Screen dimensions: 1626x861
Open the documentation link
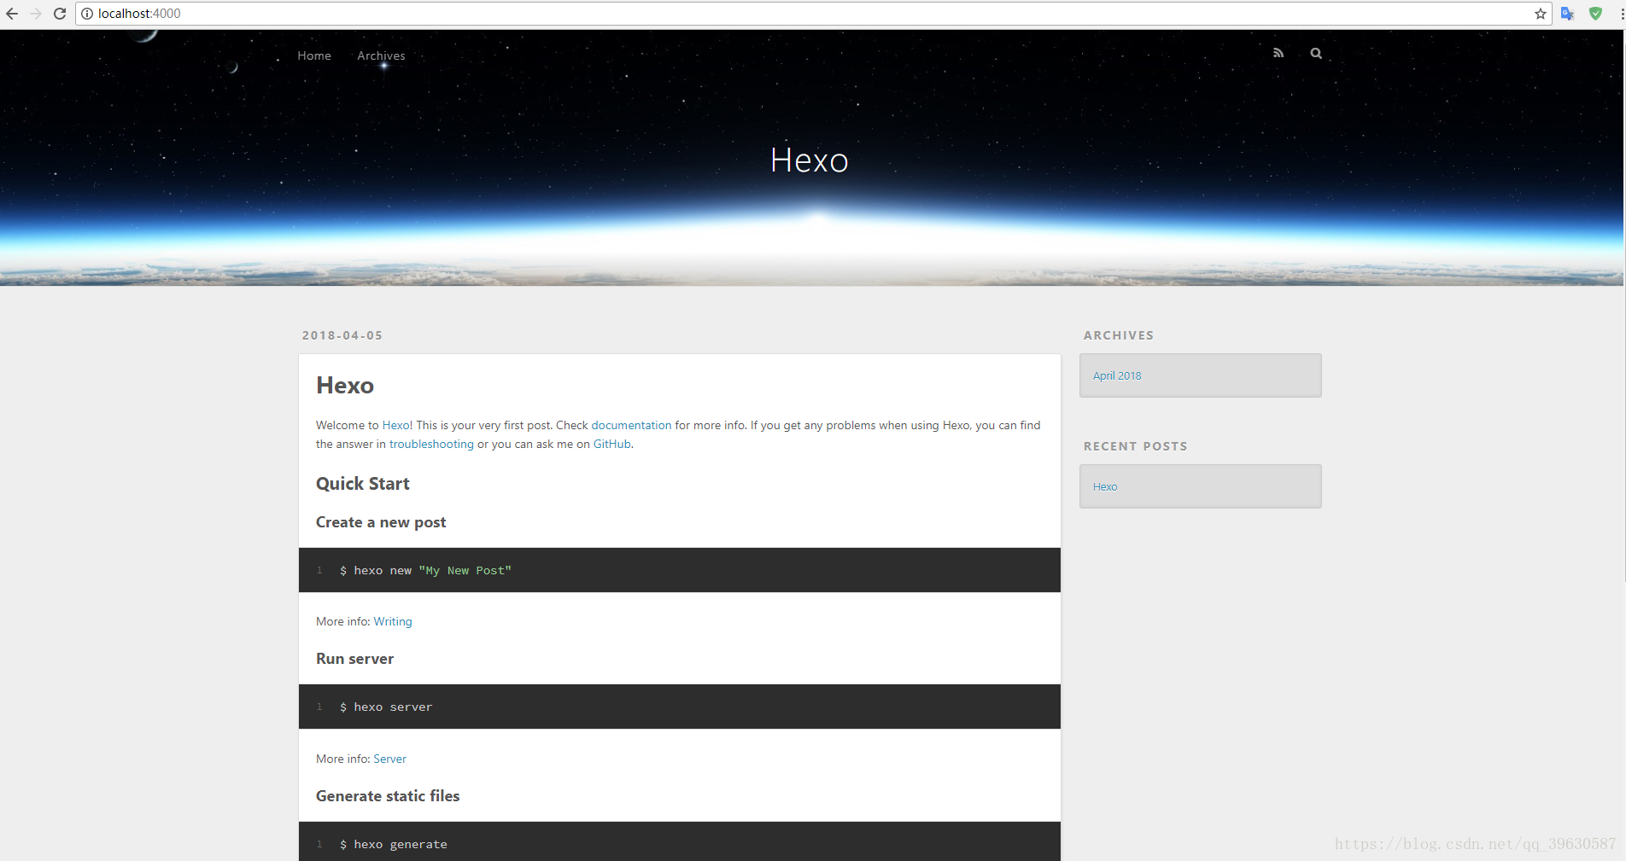(x=631, y=425)
